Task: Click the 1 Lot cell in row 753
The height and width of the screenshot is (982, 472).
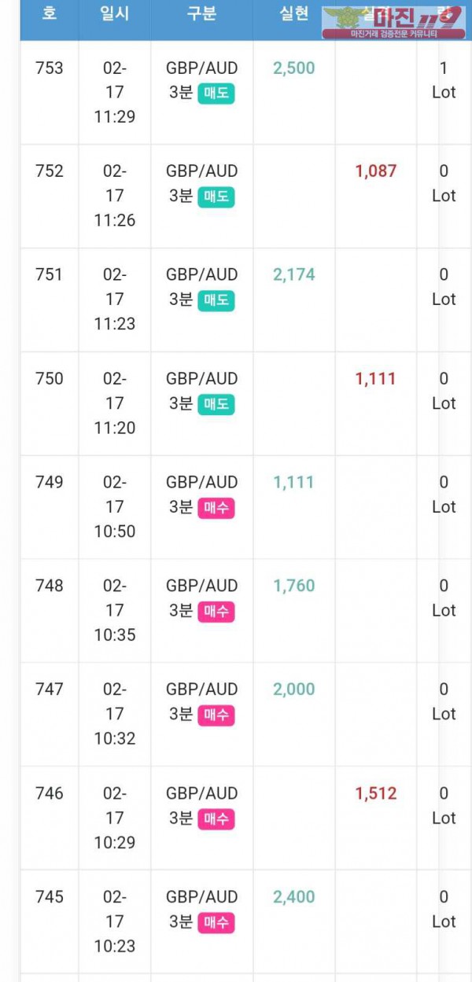Action: [x=444, y=80]
